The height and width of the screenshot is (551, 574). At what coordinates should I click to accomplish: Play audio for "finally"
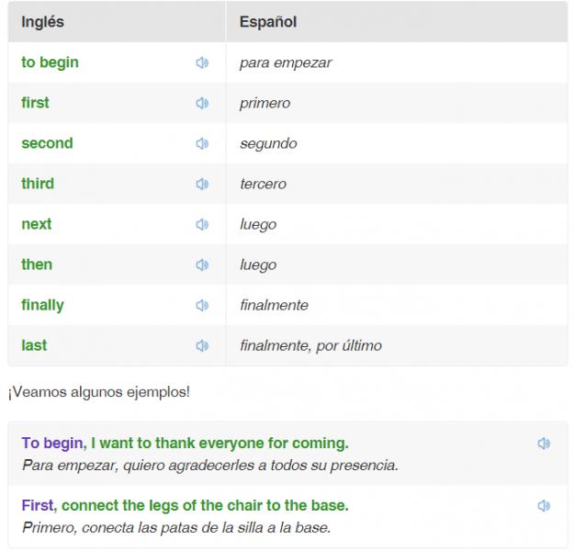[202, 305]
